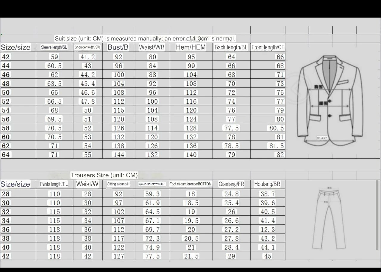
Task: Select the Qianlang/FR column header
Action: [231, 184]
